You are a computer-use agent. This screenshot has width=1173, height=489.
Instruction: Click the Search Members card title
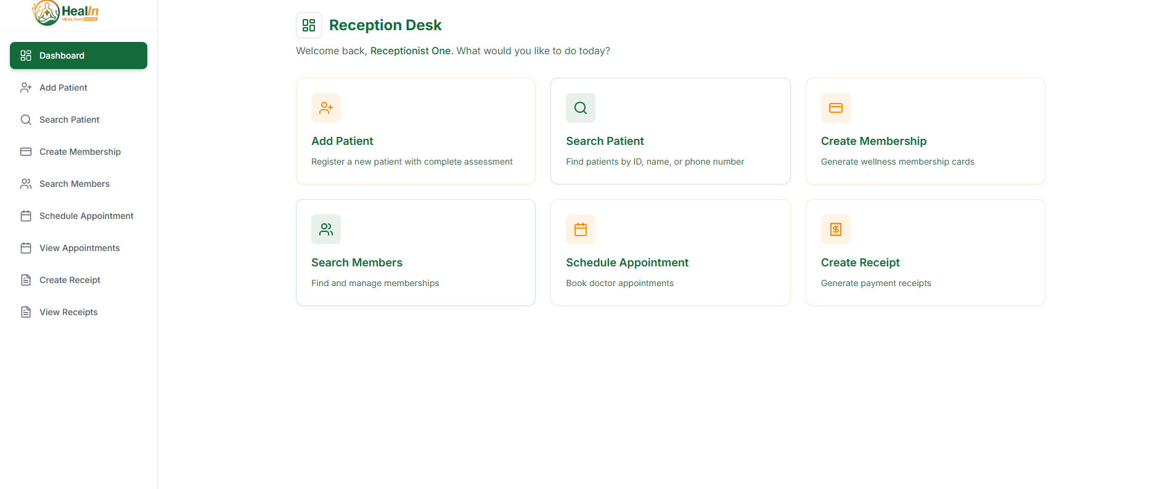point(357,263)
